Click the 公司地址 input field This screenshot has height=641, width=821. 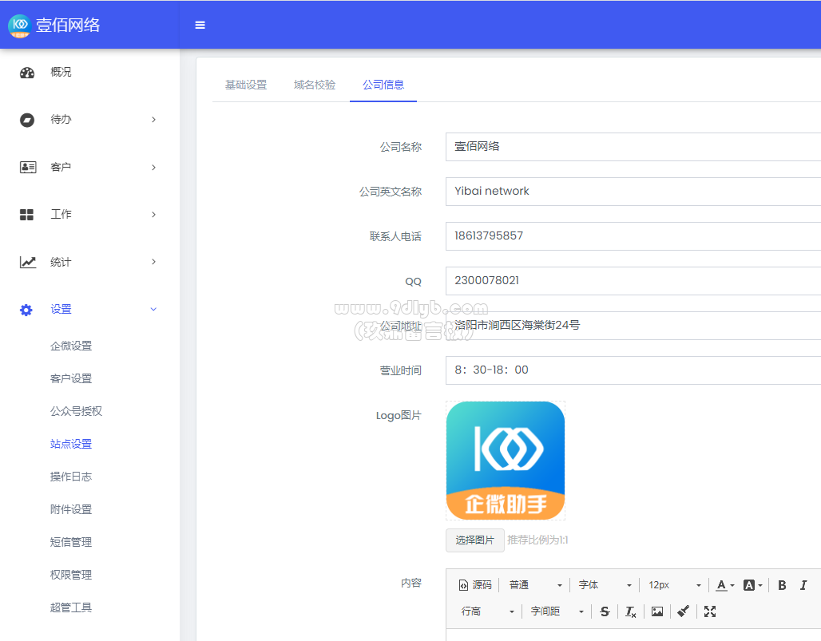coord(633,326)
